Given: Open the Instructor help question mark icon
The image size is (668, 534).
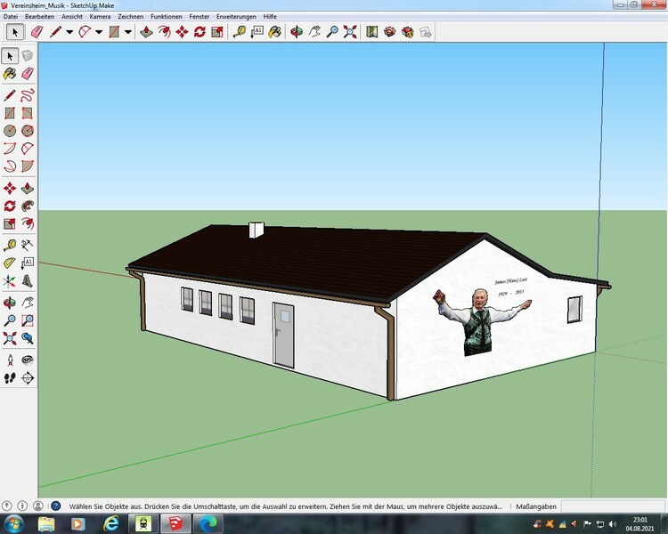Looking at the screenshot, I should pyautogui.click(x=56, y=506).
